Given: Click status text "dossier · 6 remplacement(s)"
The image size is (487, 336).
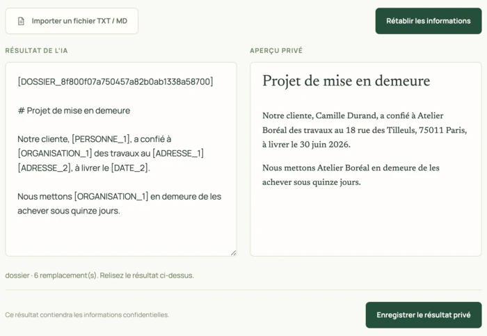Looking at the screenshot, I should 51,275.
